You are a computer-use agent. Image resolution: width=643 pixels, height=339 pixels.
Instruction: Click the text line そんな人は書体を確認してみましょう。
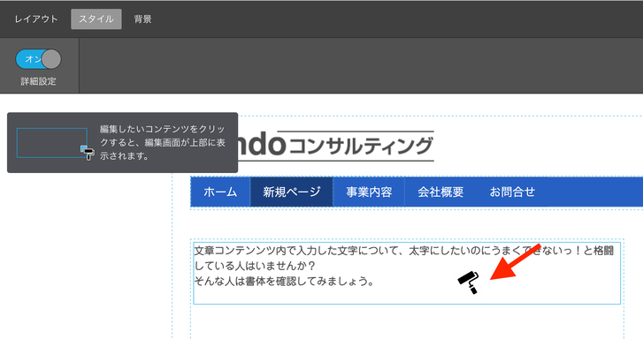284,282
